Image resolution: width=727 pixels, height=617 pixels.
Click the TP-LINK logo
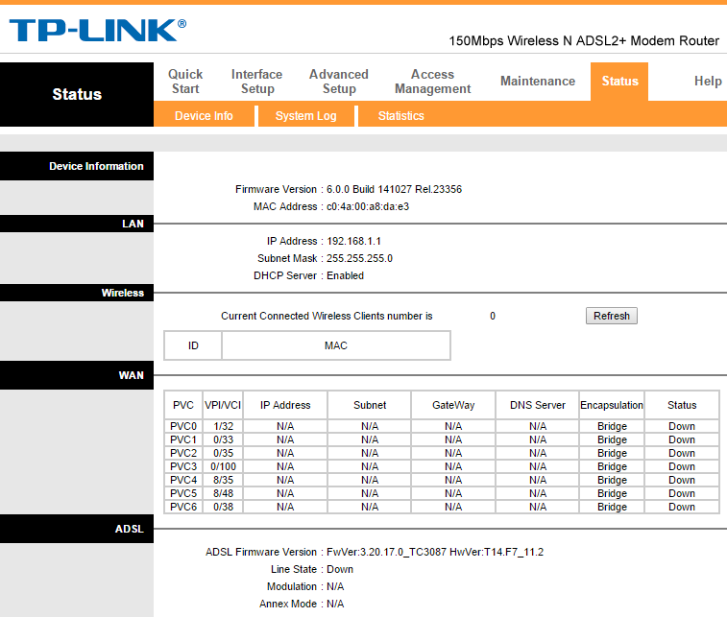pyautogui.click(x=97, y=30)
